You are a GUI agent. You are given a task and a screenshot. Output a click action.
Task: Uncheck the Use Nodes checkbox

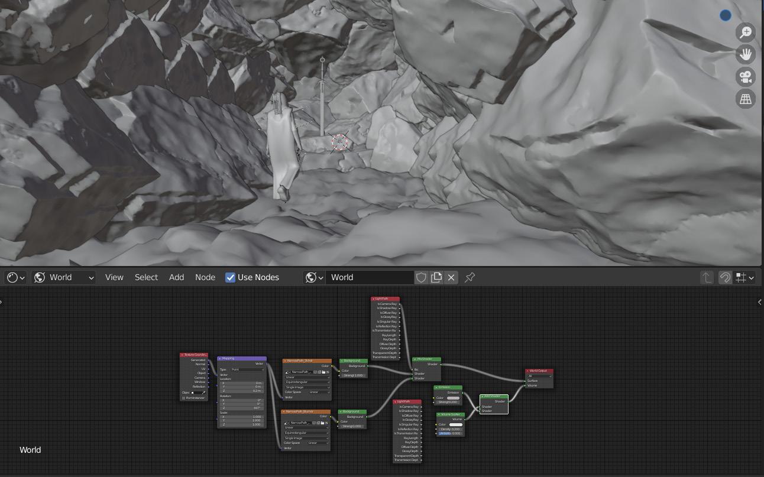click(x=231, y=277)
